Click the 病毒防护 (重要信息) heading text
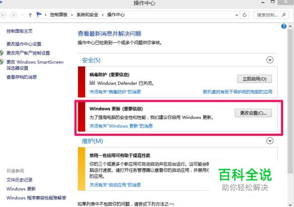This screenshot has width=294, height=207. pos(109,74)
